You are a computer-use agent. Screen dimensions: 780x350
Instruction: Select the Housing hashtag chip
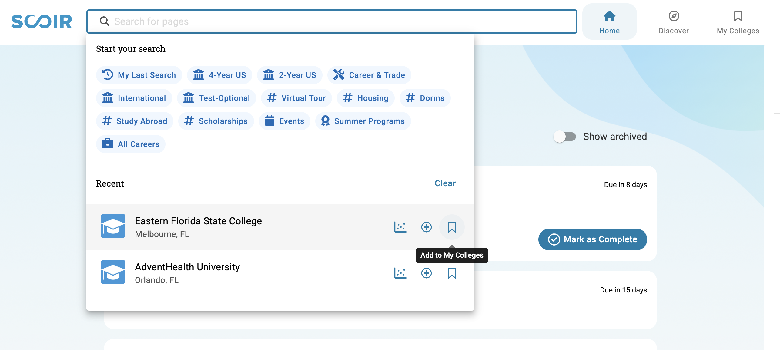point(365,98)
